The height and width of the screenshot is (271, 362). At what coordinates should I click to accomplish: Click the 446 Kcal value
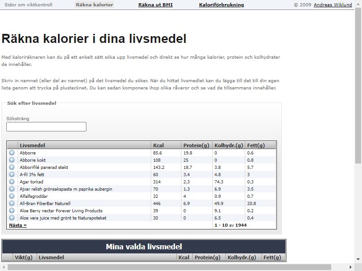(157, 204)
